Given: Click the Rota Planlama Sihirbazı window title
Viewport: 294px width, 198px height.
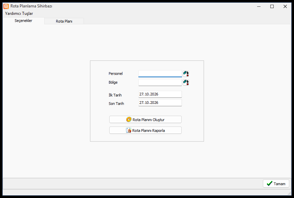Looking at the screenshot, I should [x=31, y=6].
